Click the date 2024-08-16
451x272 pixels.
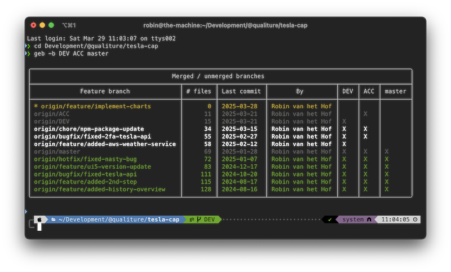[x=239, y=190]
